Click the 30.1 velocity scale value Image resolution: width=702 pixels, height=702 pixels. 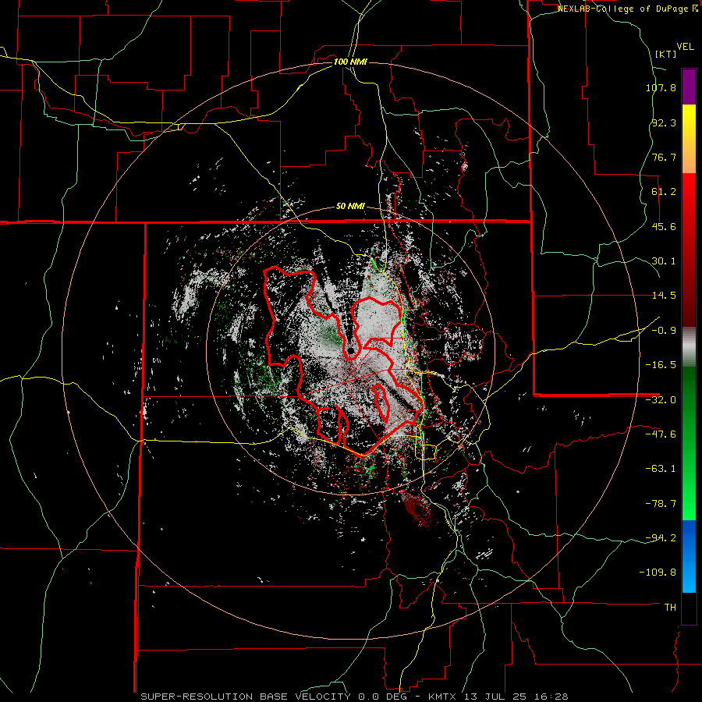coord(664,261)
